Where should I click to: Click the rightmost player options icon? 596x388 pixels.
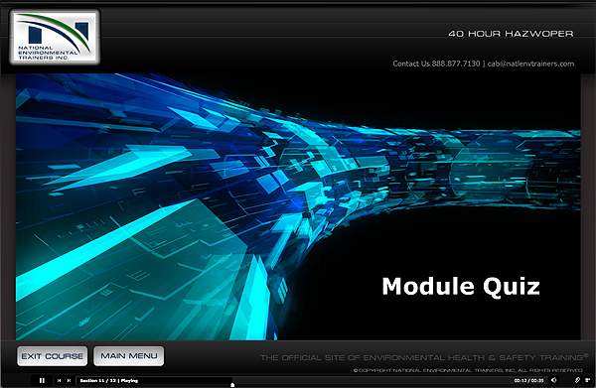588,380
